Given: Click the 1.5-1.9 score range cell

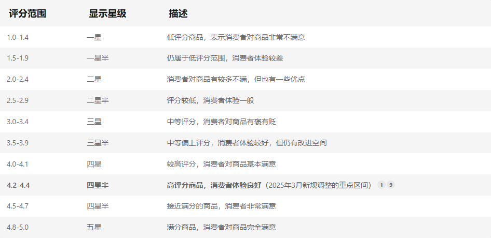Looking at the screenshot, I should 18,58.
